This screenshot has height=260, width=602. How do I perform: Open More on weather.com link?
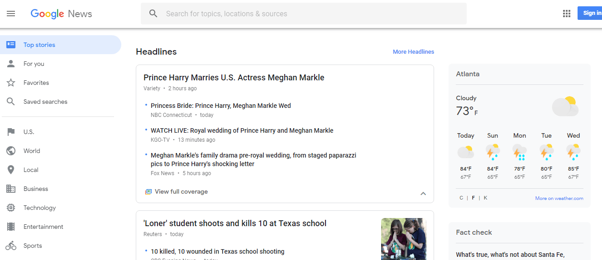[559, 198]
